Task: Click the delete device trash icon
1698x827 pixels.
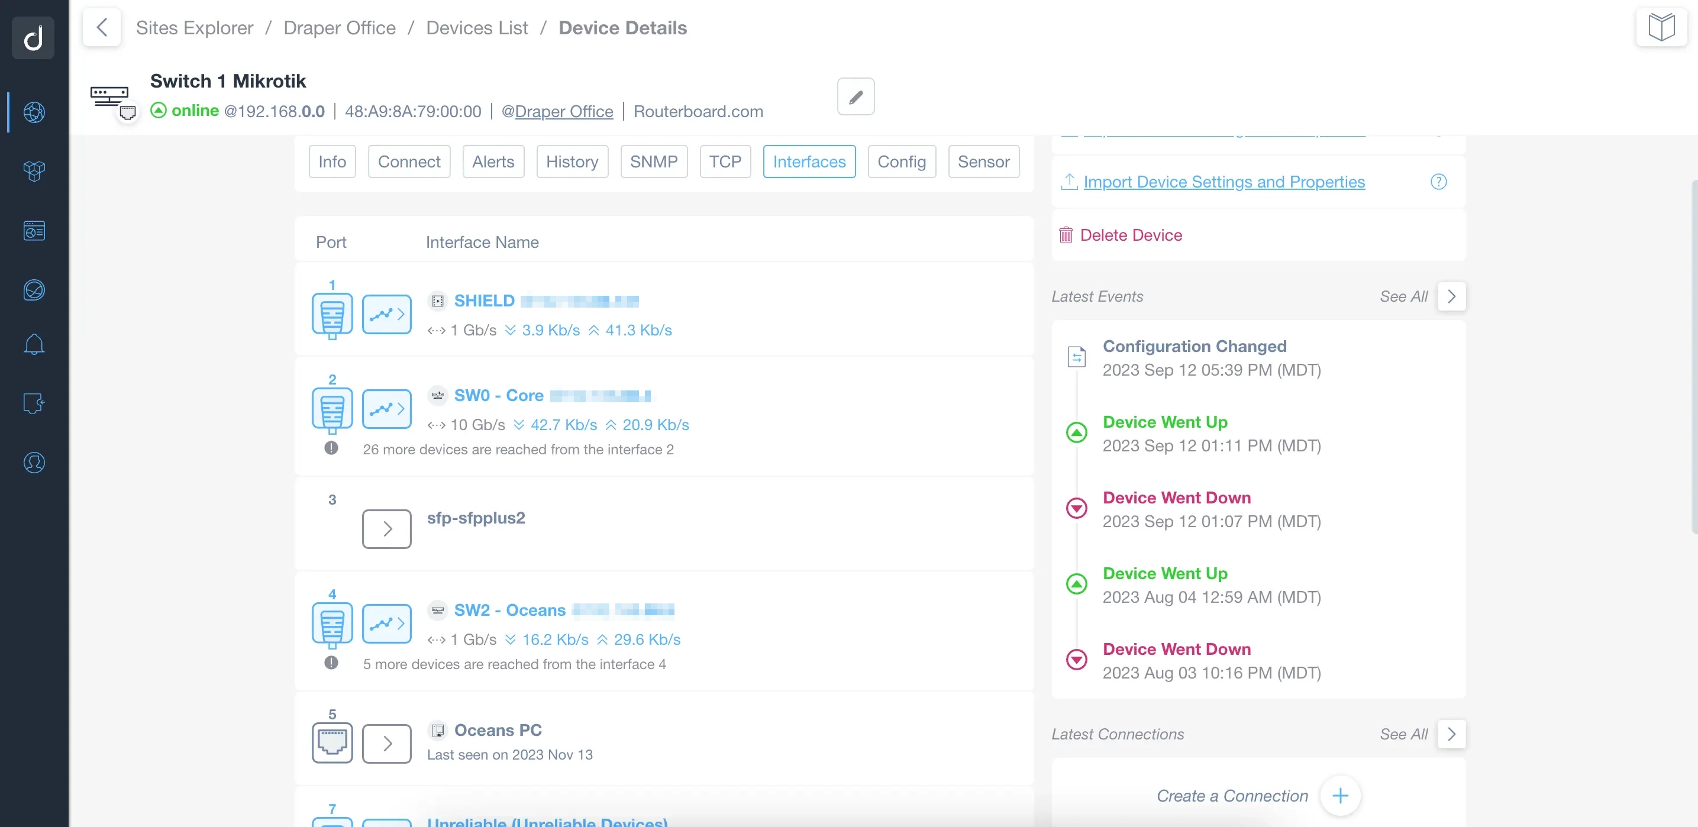Action: click(x=1067, y=234)
